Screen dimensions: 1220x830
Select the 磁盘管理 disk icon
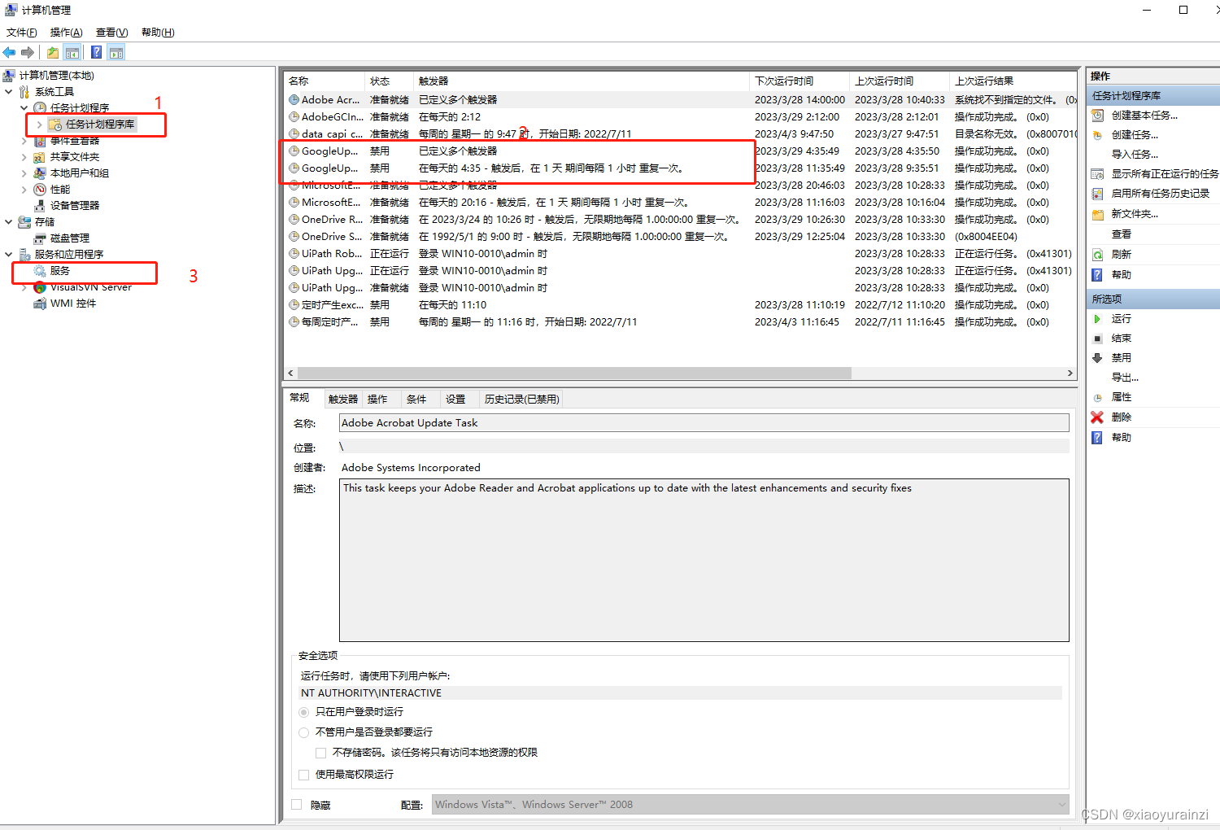click(x=40, y=238)
